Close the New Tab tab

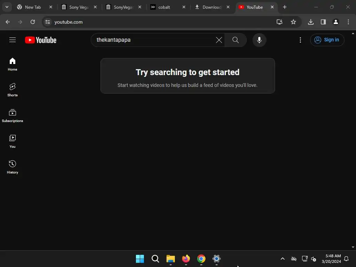51,7
